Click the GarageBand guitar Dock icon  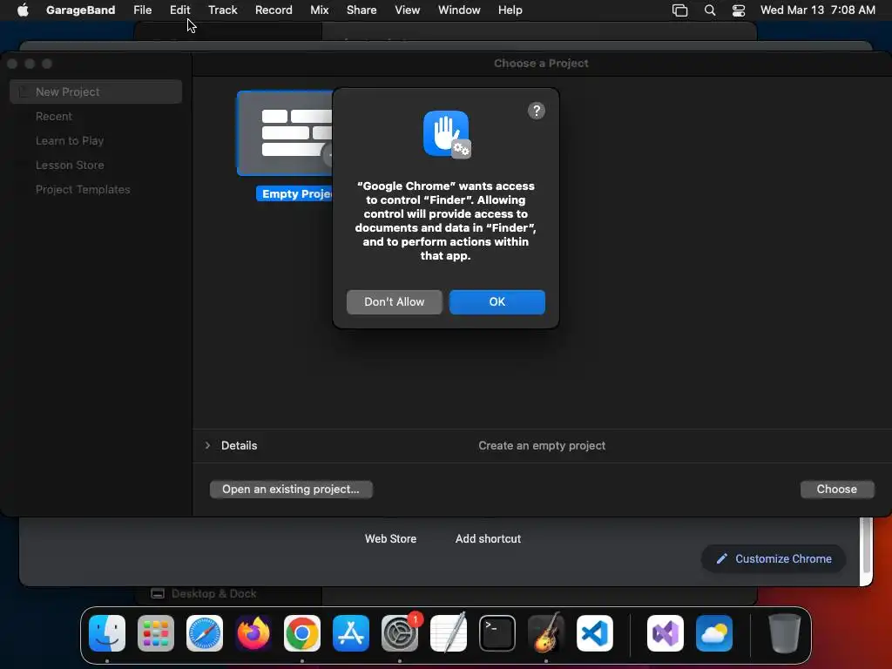click(x=546, y=633)
